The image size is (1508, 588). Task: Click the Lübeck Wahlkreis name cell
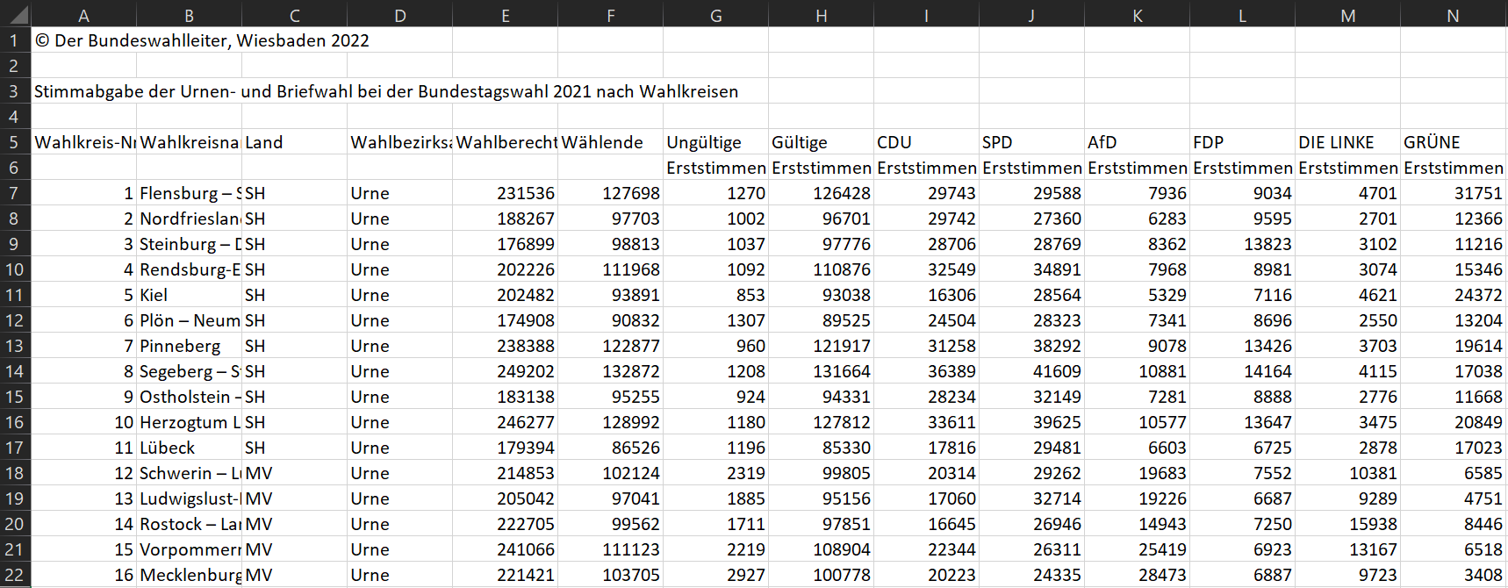click(x=189, y=448)
